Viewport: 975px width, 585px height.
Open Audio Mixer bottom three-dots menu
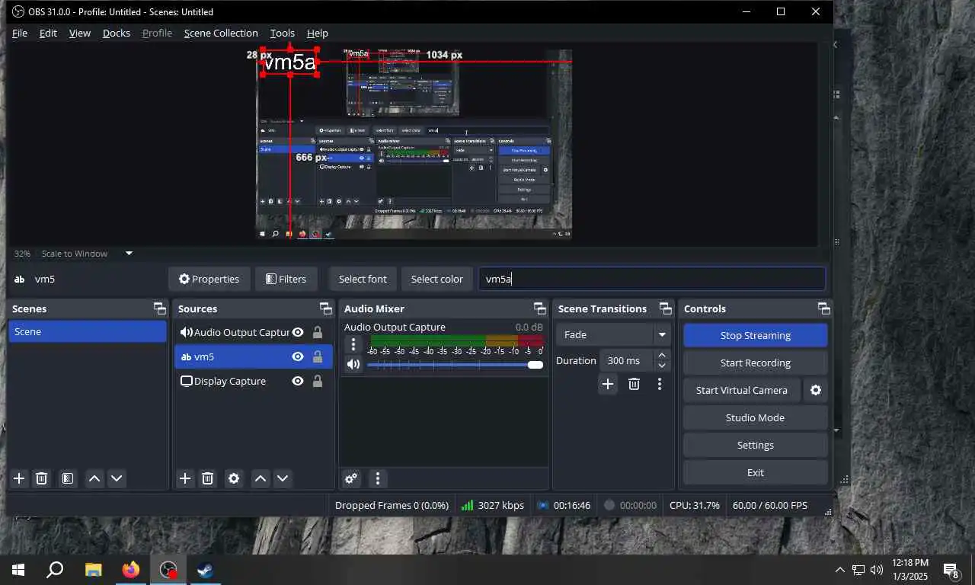click(x=378, y=478)
